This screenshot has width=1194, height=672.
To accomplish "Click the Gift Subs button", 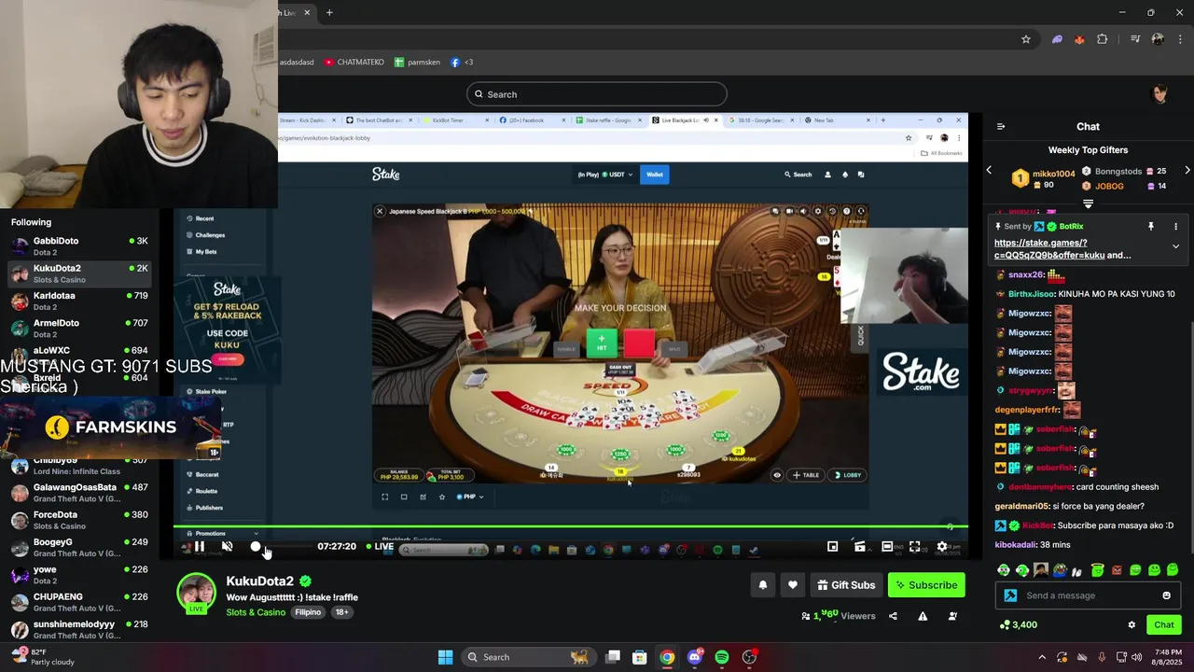I will coord(846,585).
